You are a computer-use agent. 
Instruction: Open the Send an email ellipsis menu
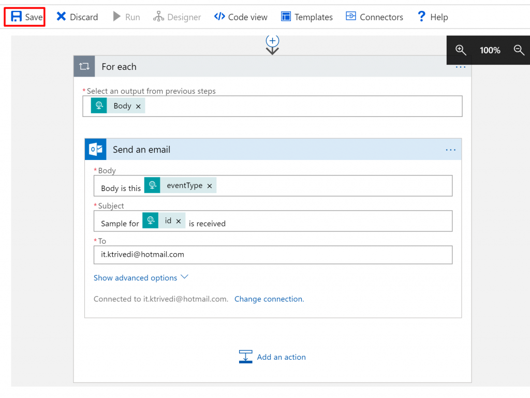(x=451, y=150)
